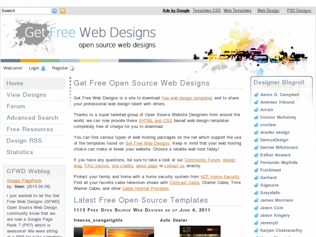Click the link icon beside Gigacore

256,185
